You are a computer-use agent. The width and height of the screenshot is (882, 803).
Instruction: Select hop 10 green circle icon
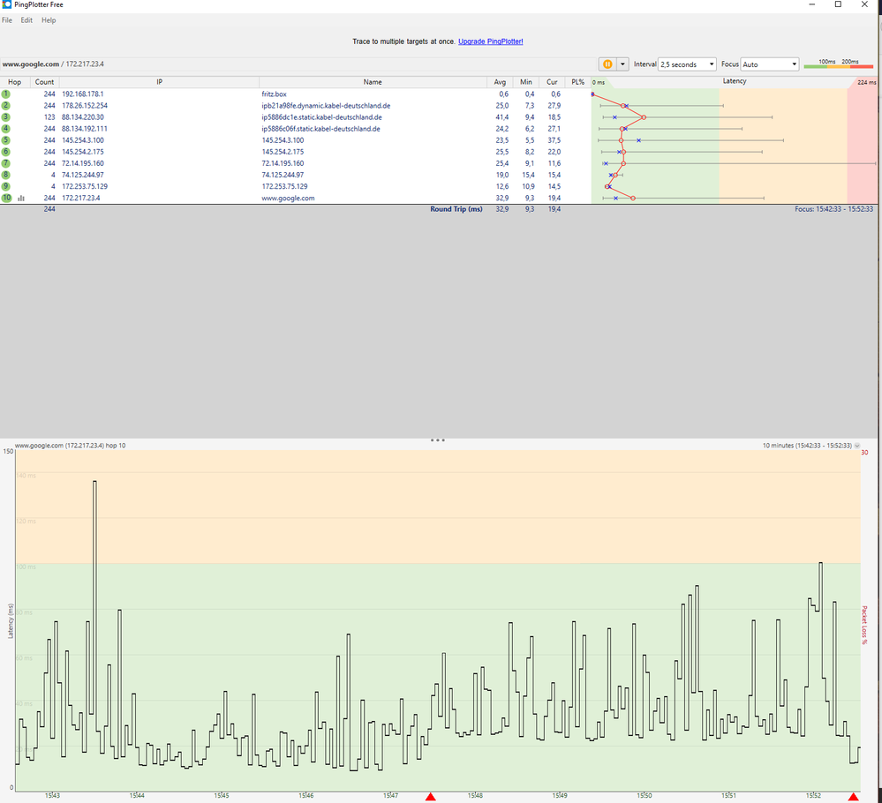click(6, 198)
